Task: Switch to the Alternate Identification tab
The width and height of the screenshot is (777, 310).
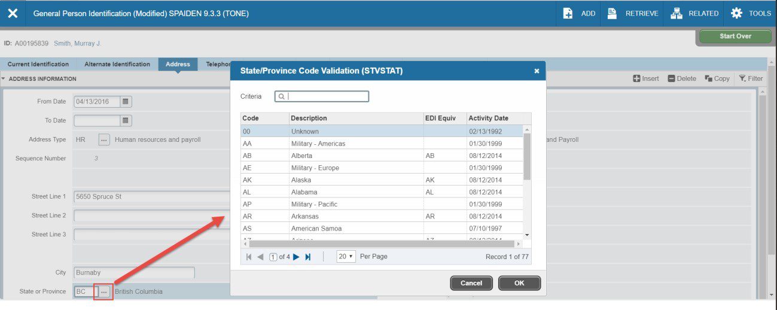Action: [x=117, y=65]
